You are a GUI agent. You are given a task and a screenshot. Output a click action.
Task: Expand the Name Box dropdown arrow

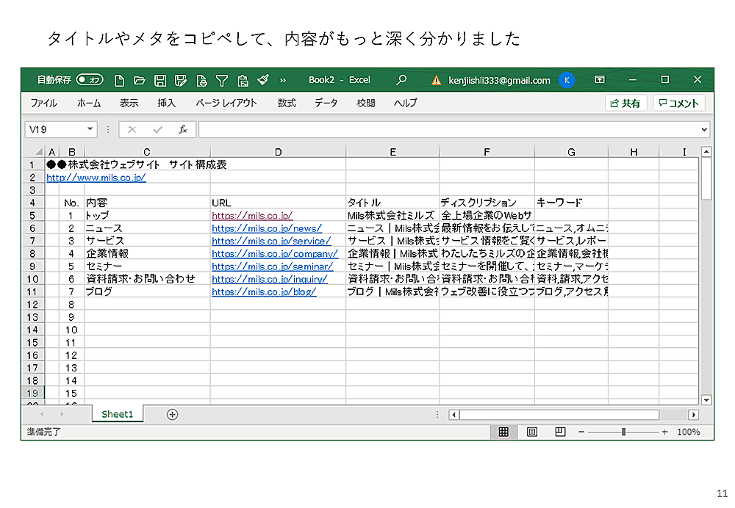coord(90,129)
